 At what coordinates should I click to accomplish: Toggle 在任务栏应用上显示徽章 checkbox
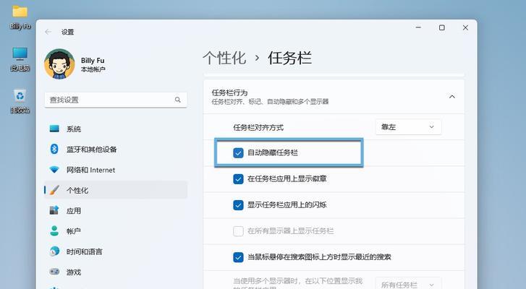click(x=238, y=179)
